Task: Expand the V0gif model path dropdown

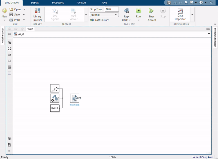Action: click(209, 34)
